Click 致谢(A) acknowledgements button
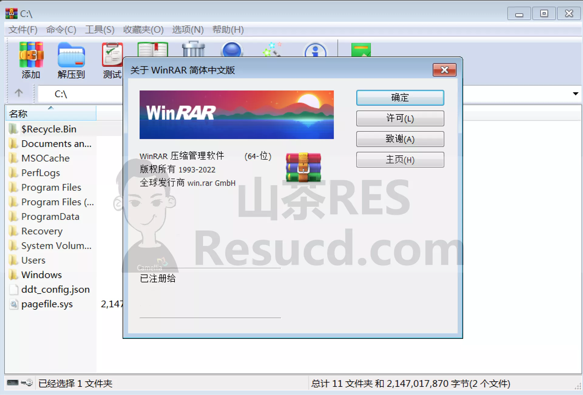583x395 pixels. point(399,138)
